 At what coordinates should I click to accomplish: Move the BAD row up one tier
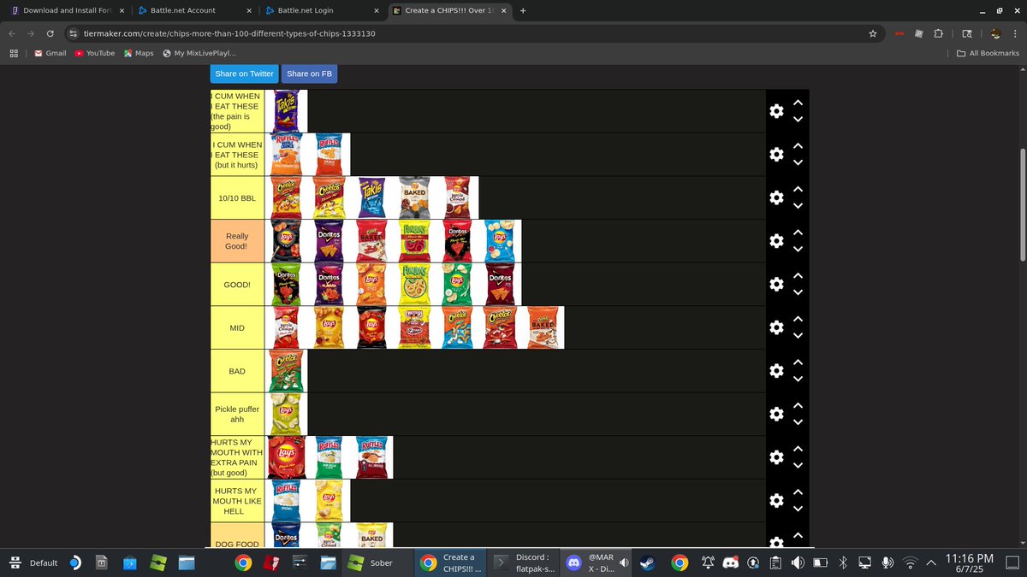pos(798,362)
